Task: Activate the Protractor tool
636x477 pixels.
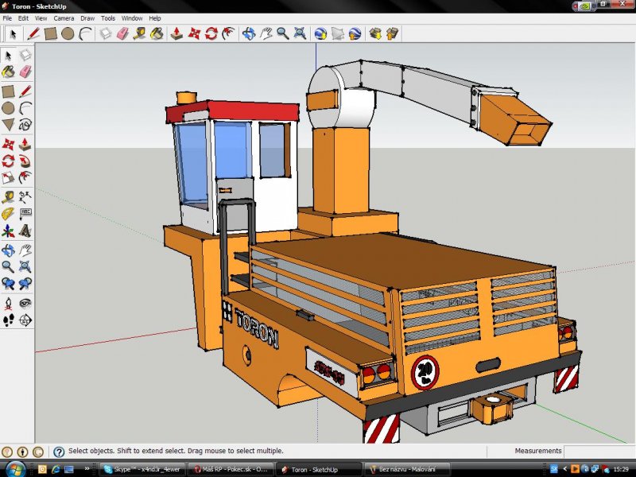Action: (8, 215)
